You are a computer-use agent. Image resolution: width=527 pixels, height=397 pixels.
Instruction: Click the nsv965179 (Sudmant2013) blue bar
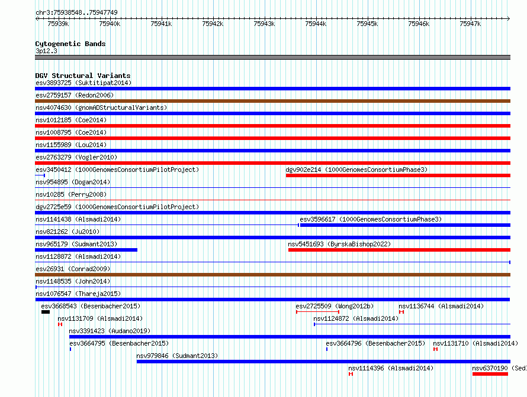[86, 250]
